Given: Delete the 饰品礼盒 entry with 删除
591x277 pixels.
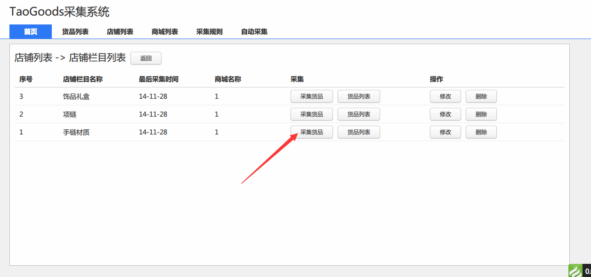Looking at the screenshot, I should (x=481, y=96).
